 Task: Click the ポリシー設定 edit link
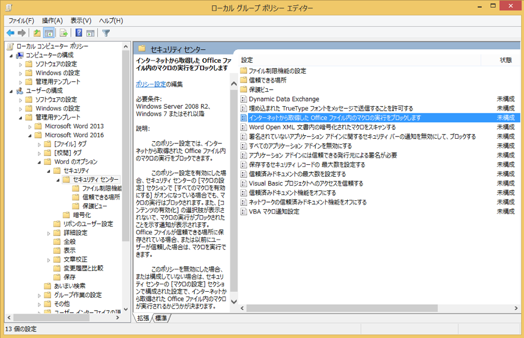151,84
